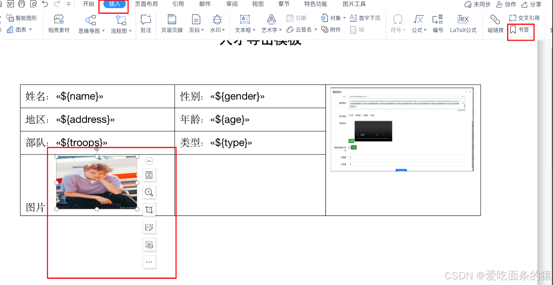The width and height of the screenshot is (553, 285).
Task: Insert a hyperlink via 超链接
Action: point(494,24)
